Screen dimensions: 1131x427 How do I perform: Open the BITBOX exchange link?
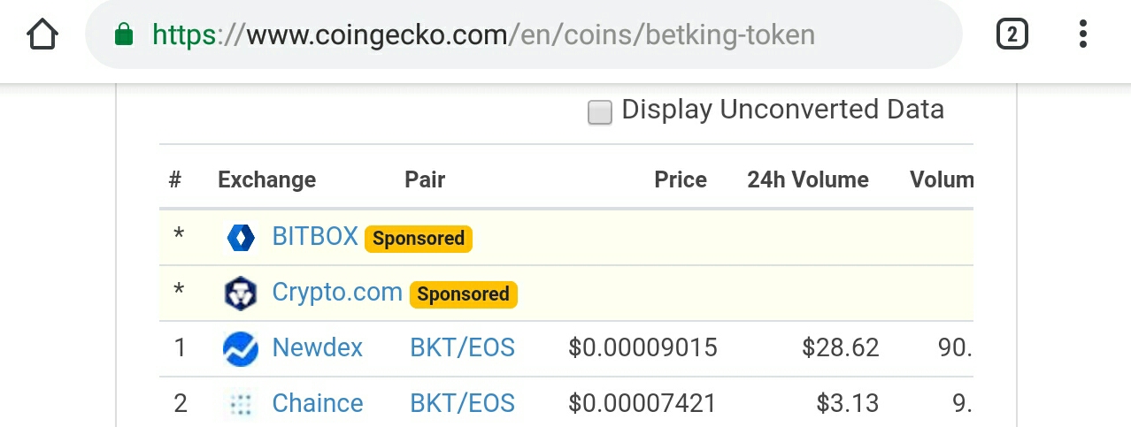coord(315,236)
